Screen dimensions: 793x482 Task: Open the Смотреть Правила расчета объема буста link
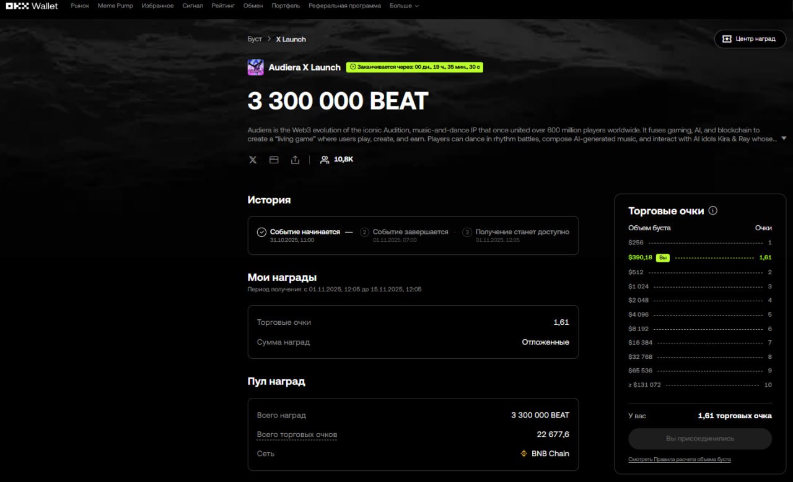point(680,460)
